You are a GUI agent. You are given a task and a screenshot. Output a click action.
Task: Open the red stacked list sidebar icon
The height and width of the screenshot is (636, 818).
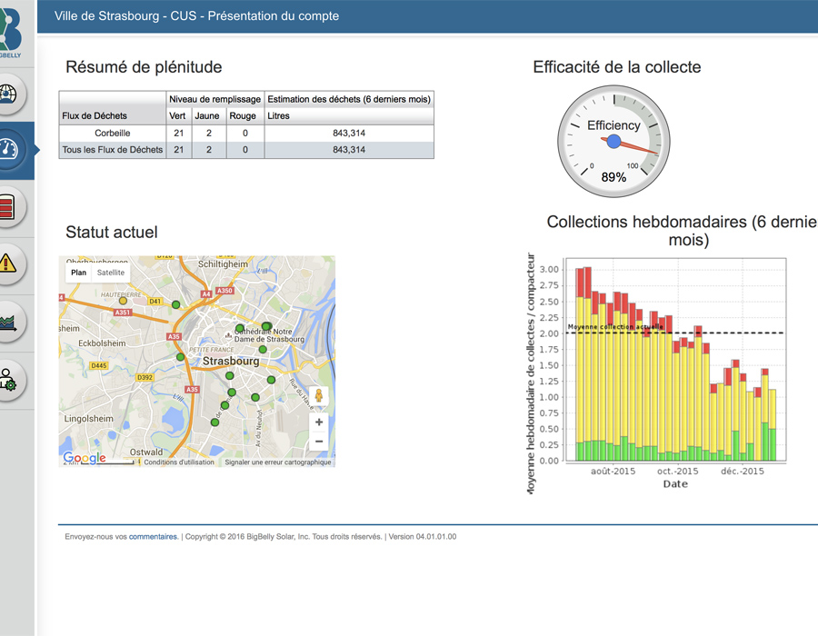(8, 207)
